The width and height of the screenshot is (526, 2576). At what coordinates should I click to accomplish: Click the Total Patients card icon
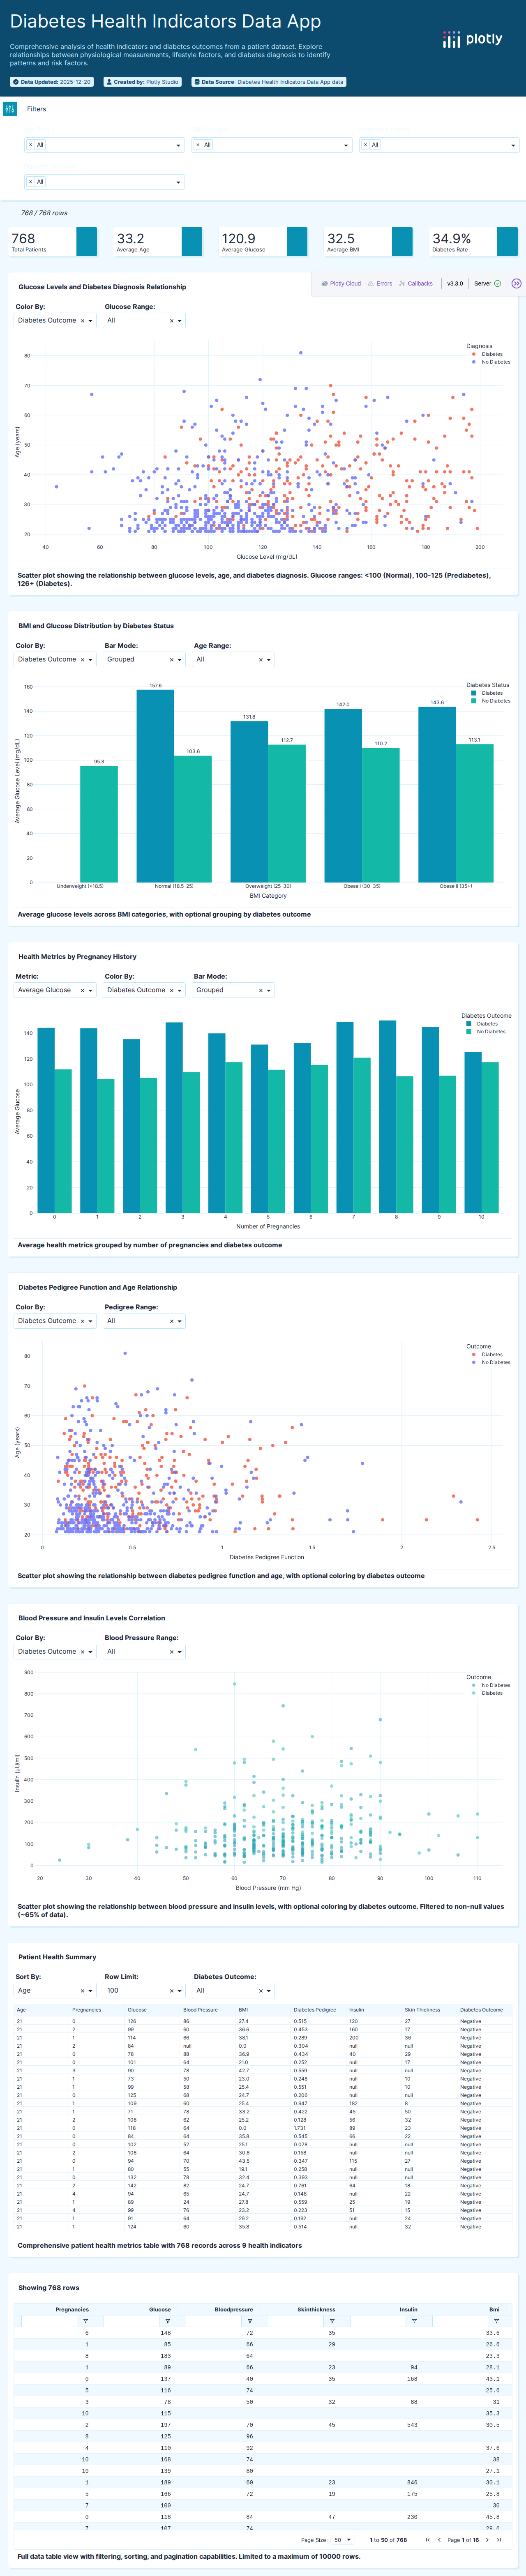pos(87,241)
